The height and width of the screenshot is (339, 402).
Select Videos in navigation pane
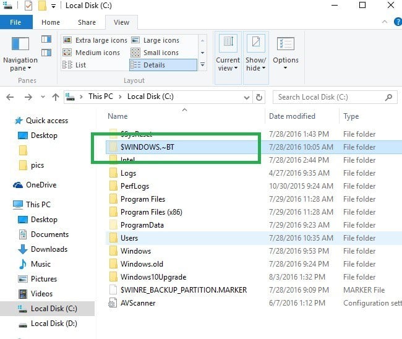click(35, 294)
